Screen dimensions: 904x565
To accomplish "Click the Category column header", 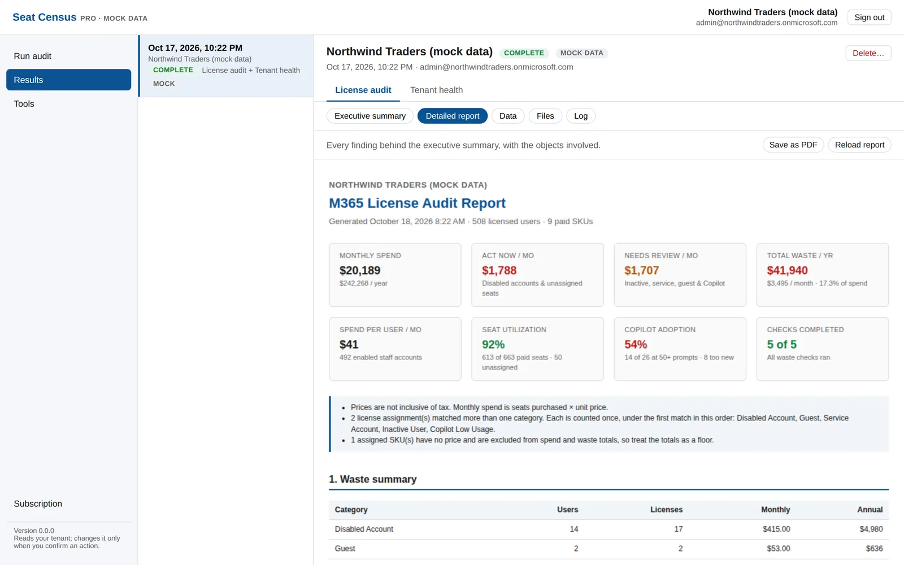I will point(351,510).
